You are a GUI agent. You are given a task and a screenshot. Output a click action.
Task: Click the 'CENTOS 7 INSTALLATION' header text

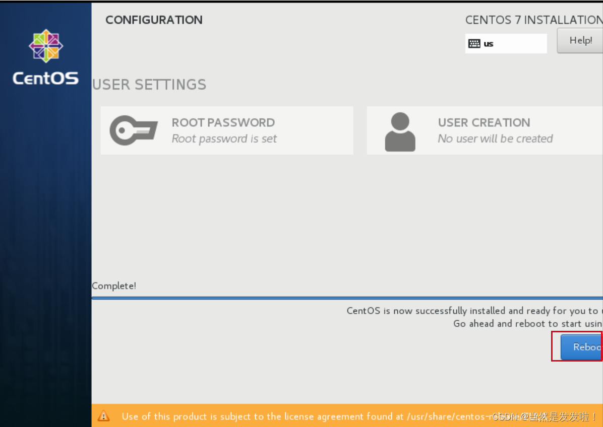pos(534,20)
